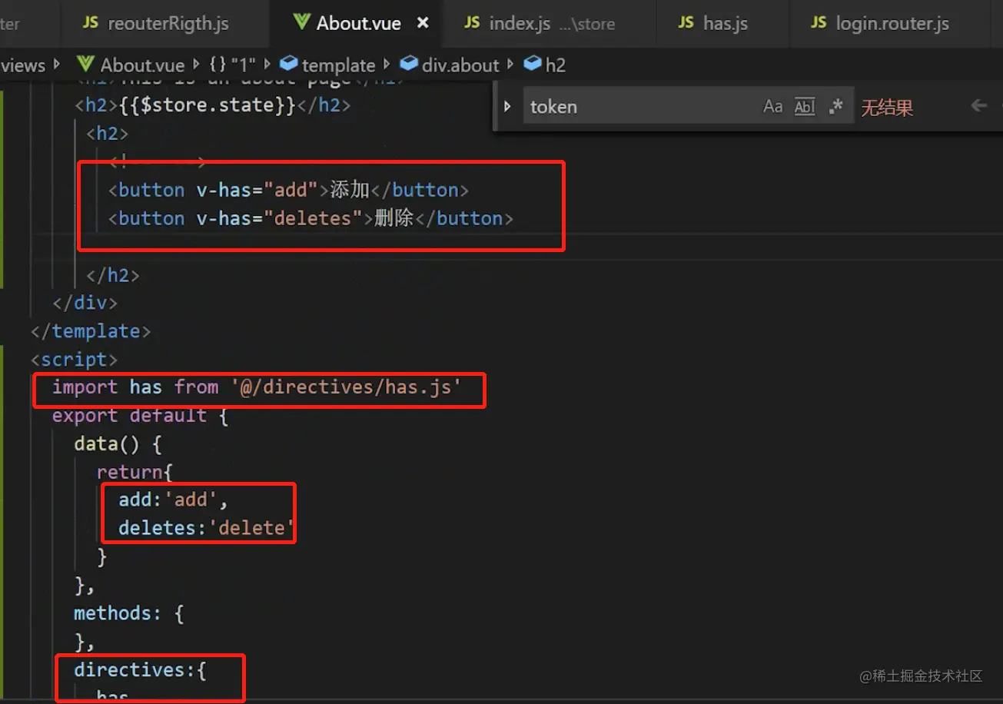Click the v-has="deletes" button line
The height and width of the screenshot is (704, 1003).
[x=311, y=218]
